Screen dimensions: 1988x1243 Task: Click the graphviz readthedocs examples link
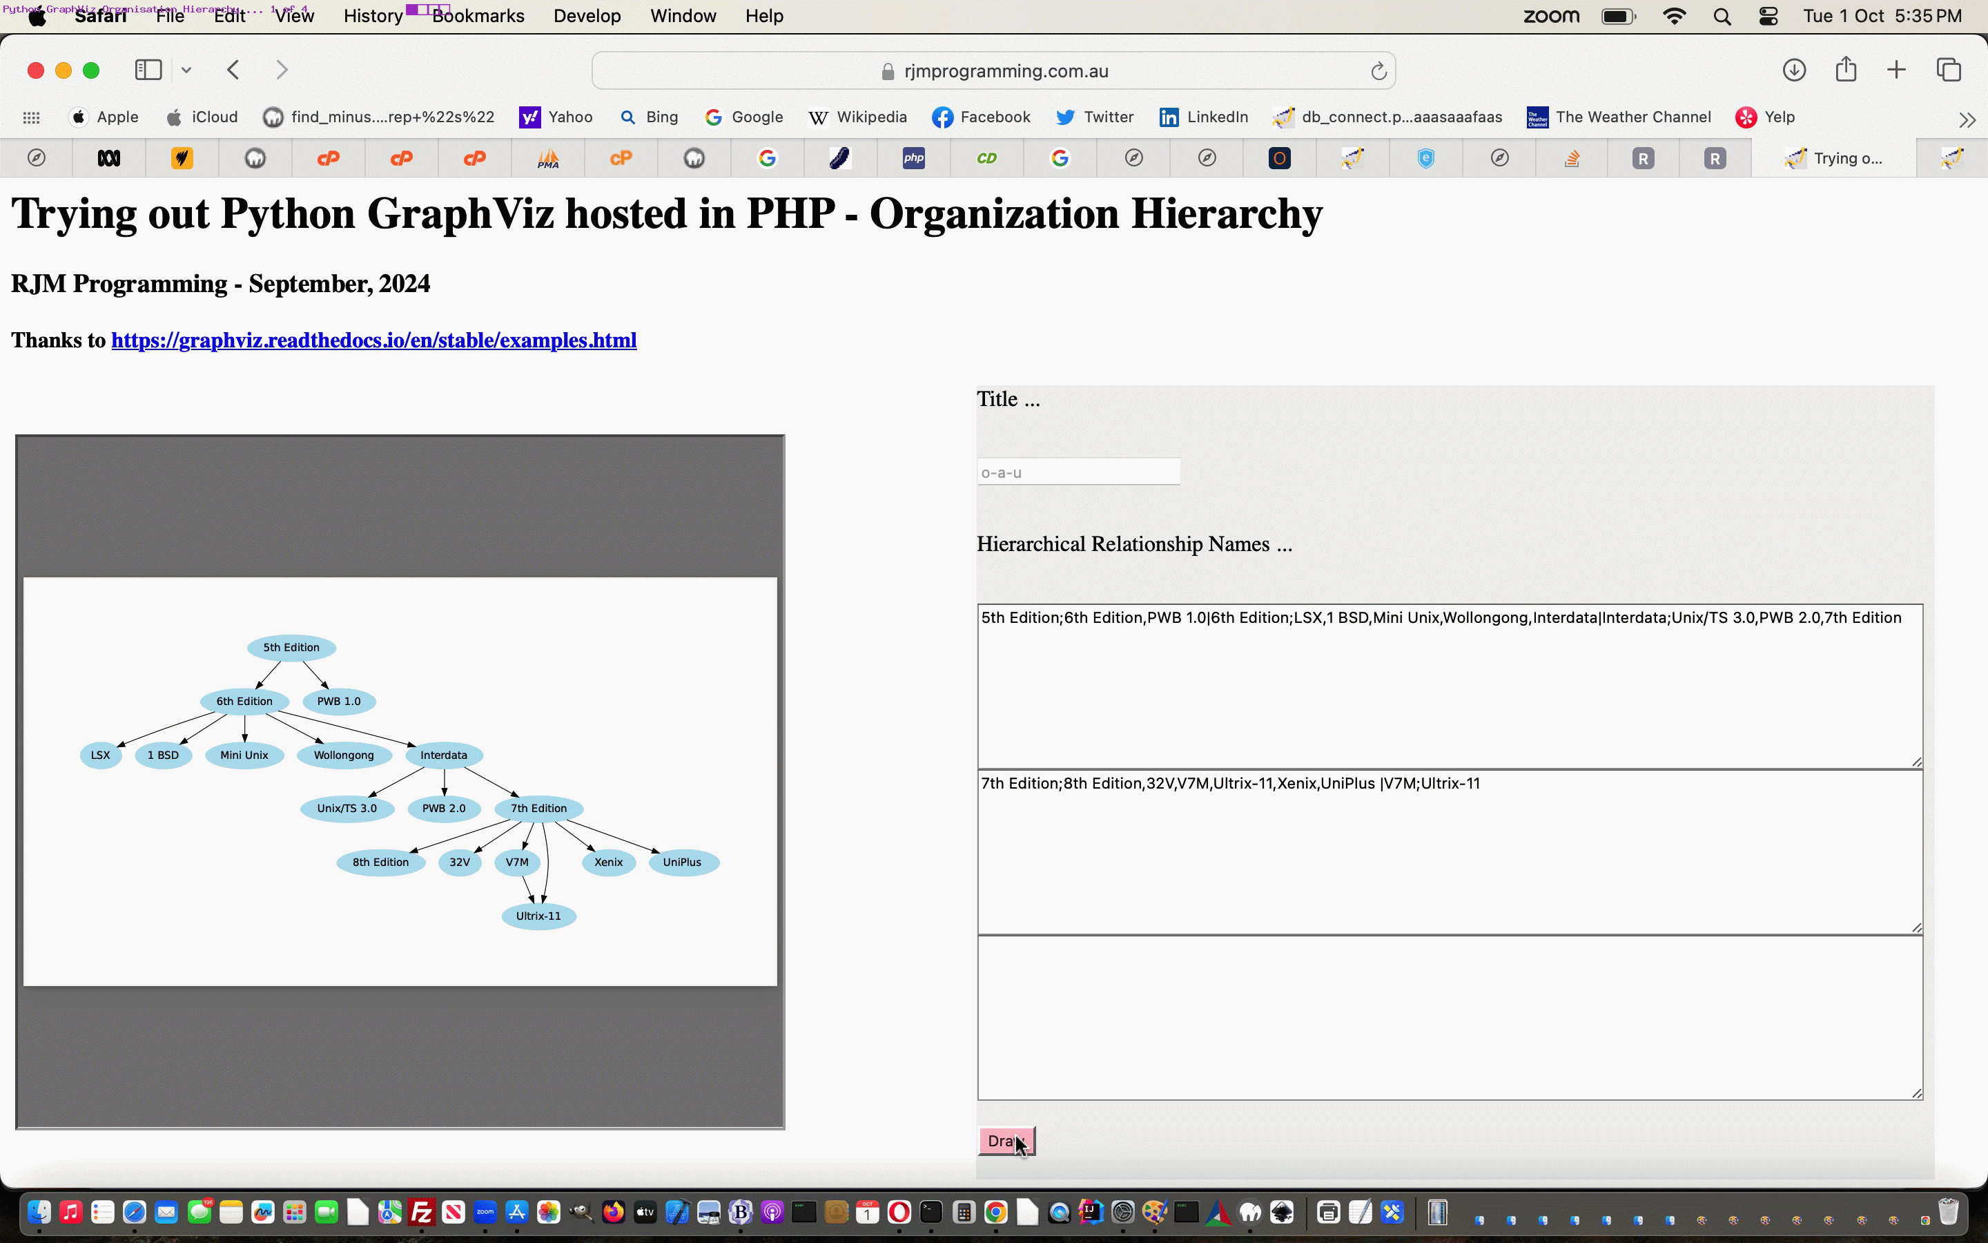[373, 340]
